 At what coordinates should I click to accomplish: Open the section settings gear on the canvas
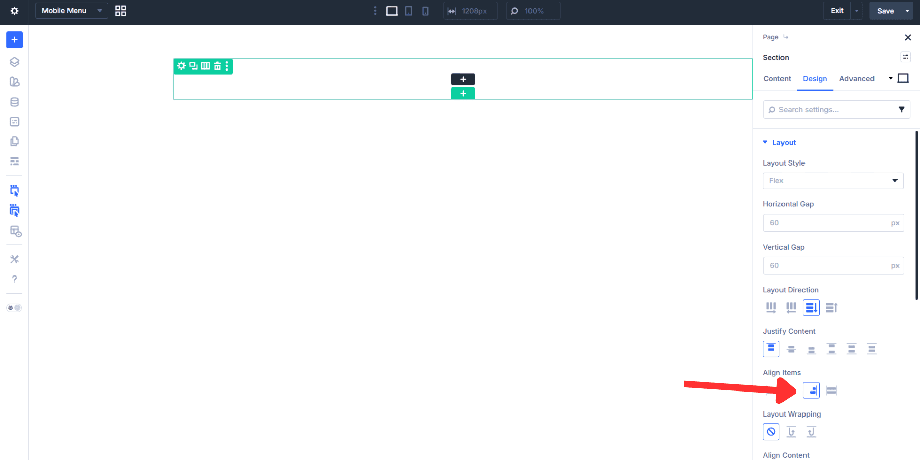(x=181, y=66)
